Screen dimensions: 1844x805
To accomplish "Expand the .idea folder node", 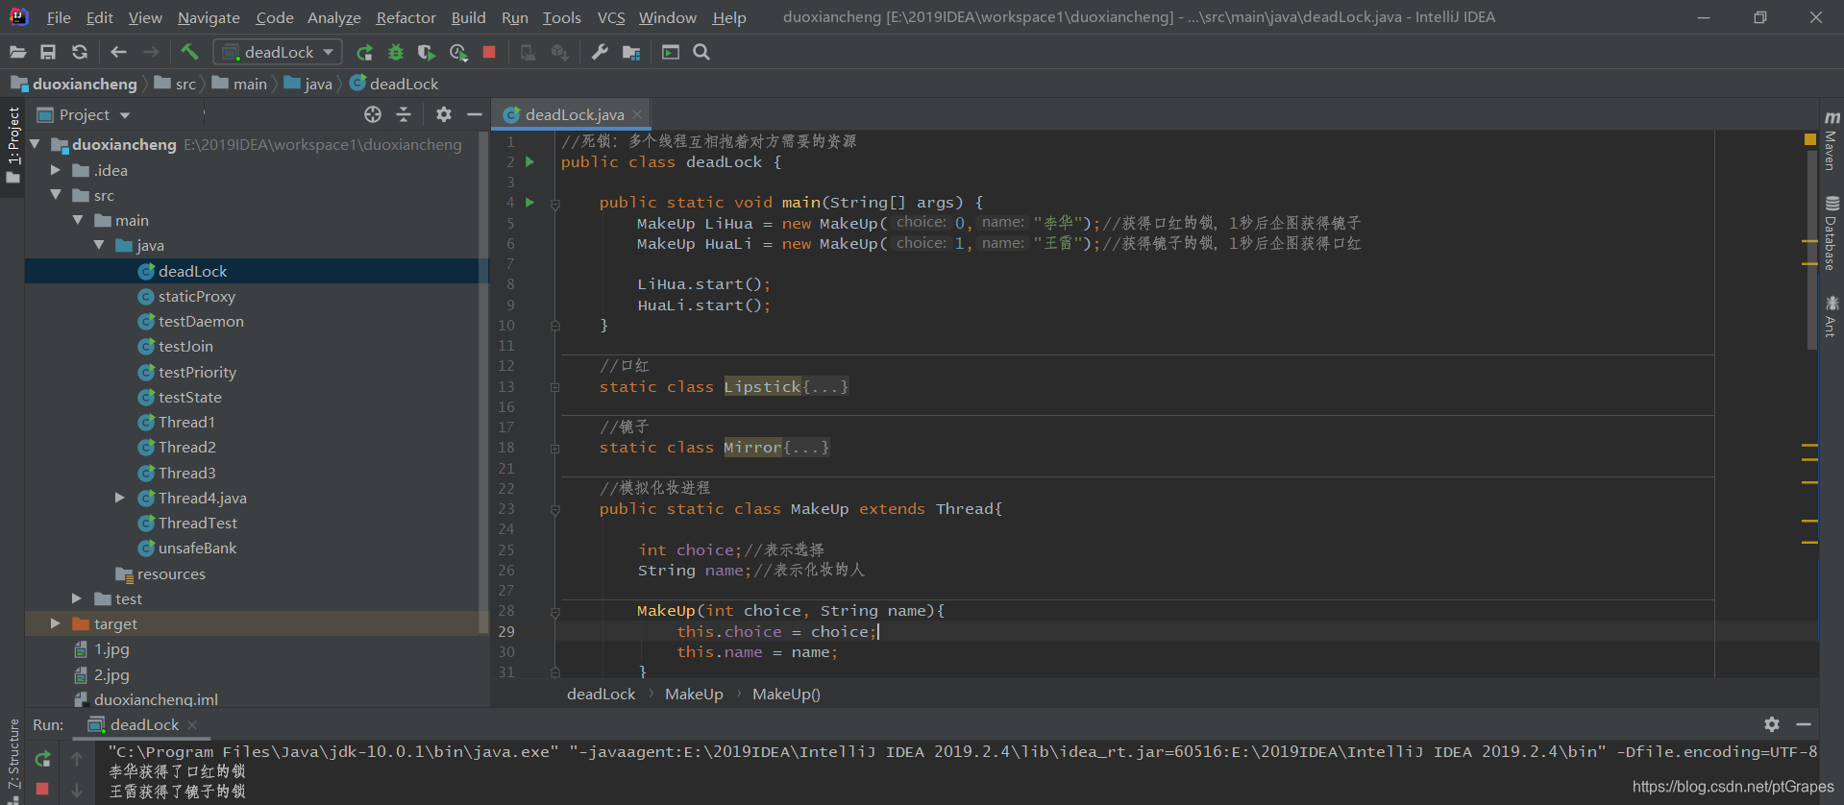I will (56, 170).
